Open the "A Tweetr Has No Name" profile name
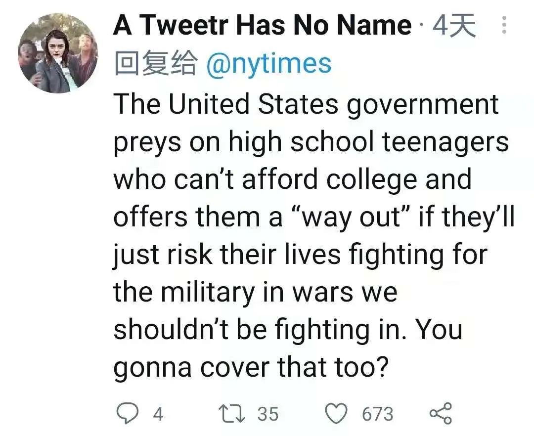The image size is (534, 436). [x=262, y=26]
